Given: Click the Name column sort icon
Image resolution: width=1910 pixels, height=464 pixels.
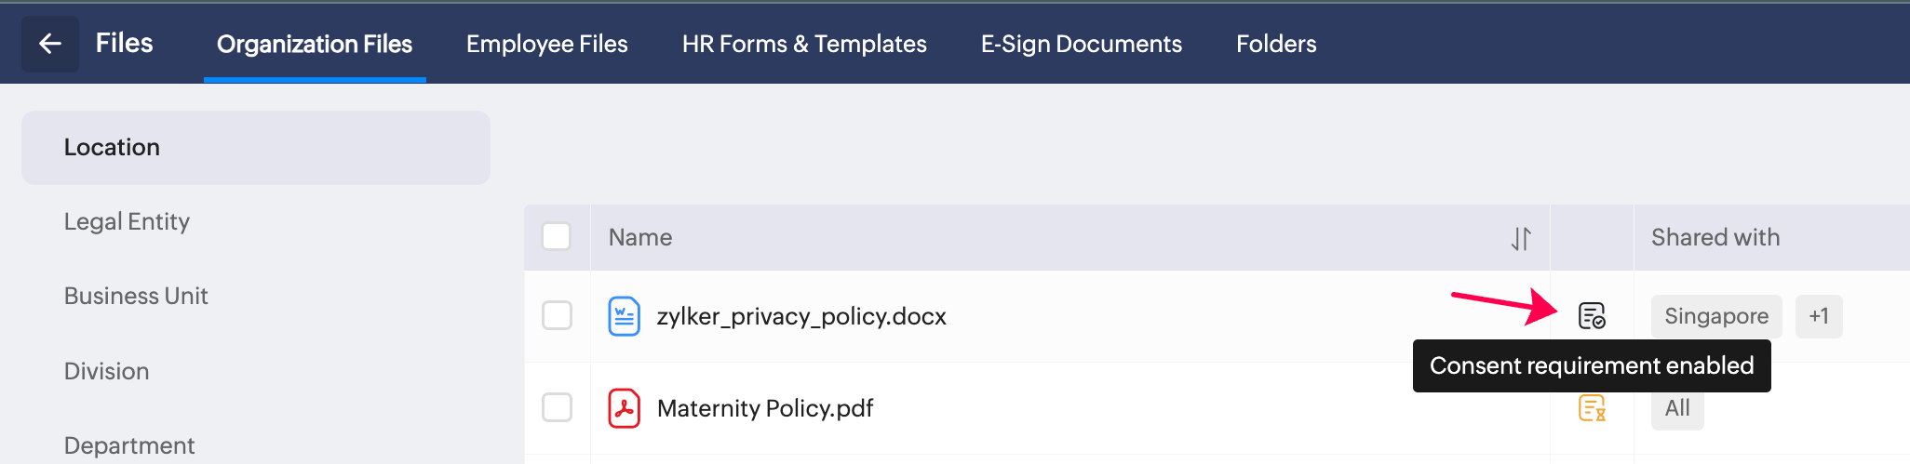Looking at the screenshot, I should pyautogui.click(x=1521, y=238).
